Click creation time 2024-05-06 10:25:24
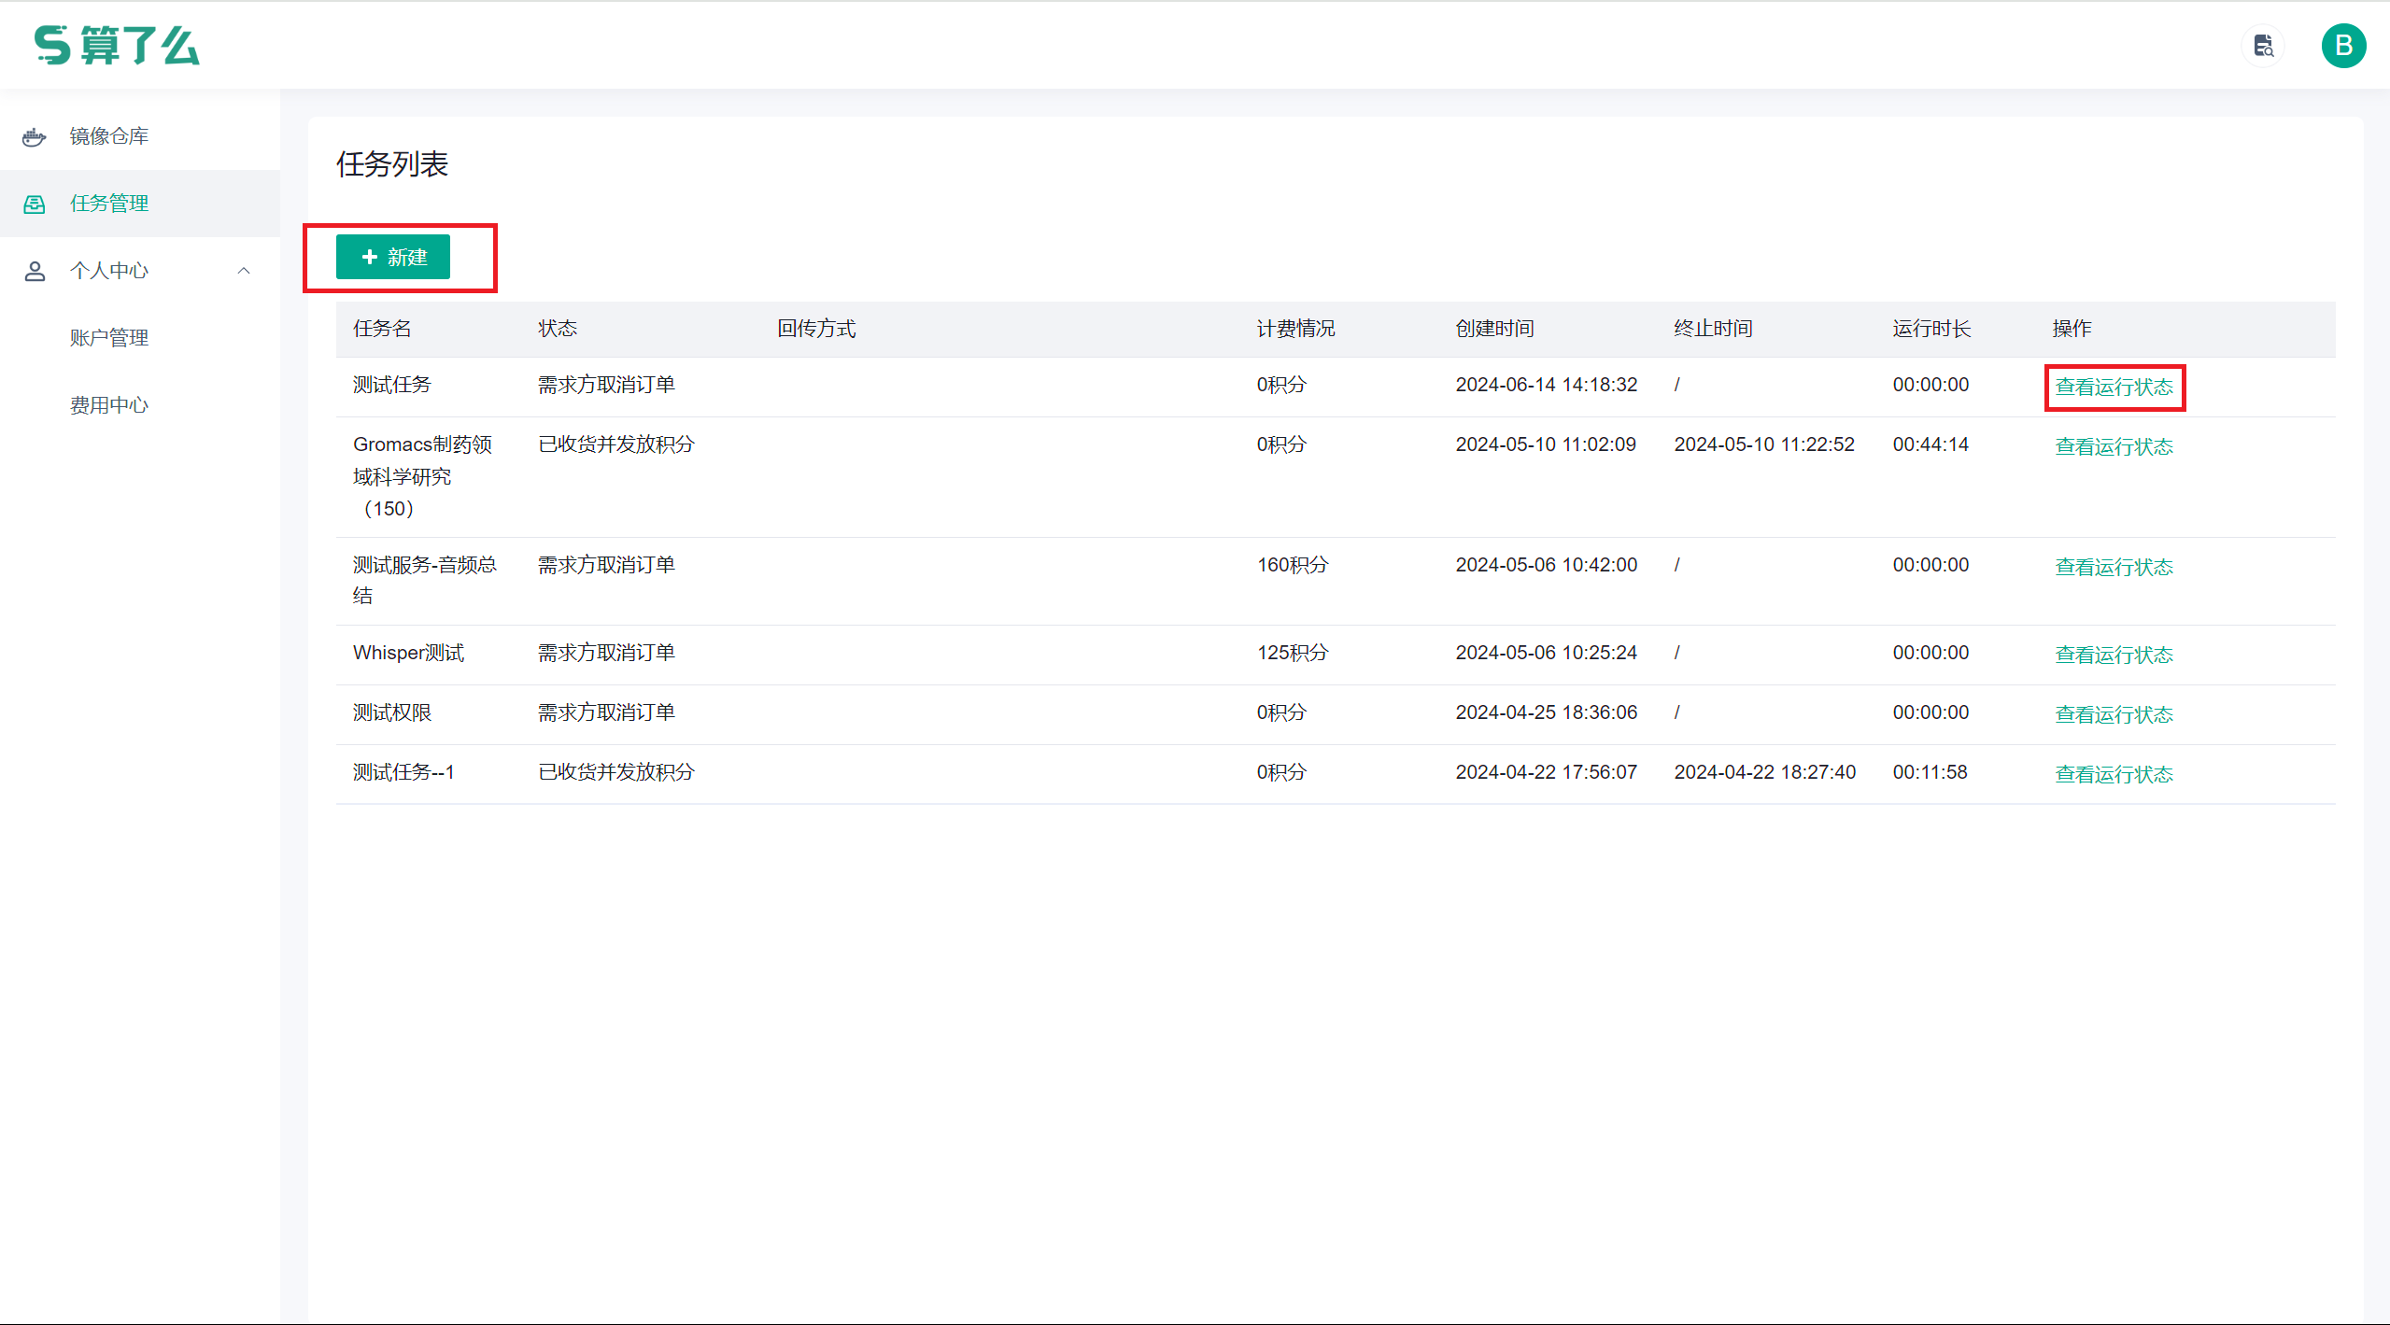 [x=1546, y=653]
